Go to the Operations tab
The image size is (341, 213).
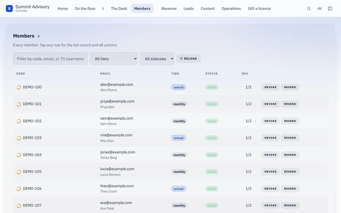click(231, 9)
